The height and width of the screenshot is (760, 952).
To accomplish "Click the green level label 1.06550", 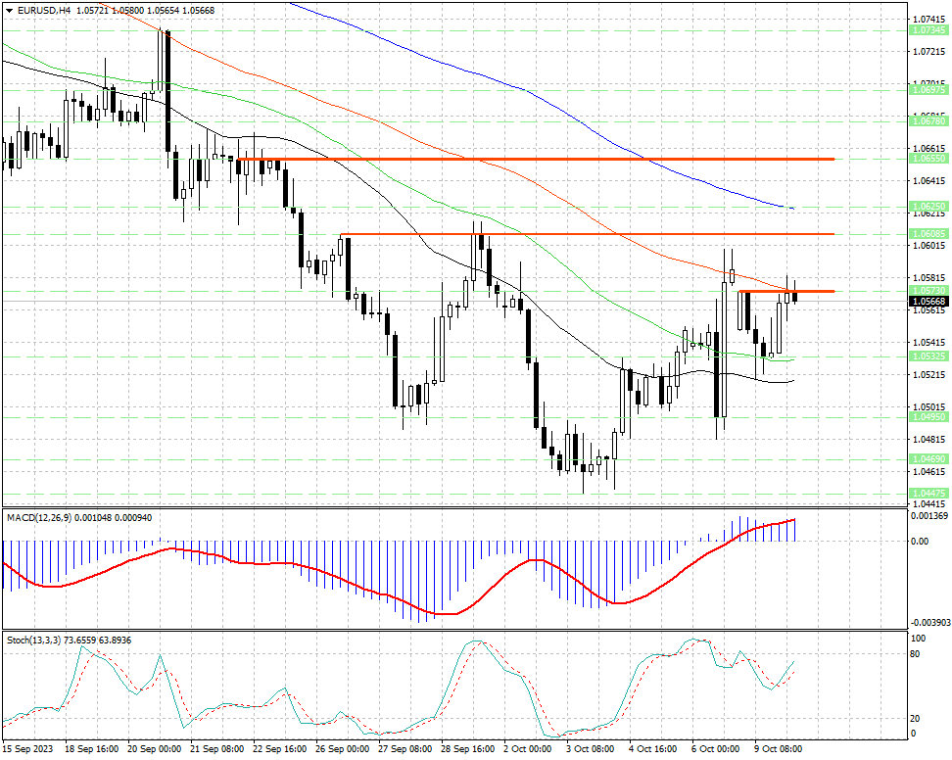I will pos(928,158).
